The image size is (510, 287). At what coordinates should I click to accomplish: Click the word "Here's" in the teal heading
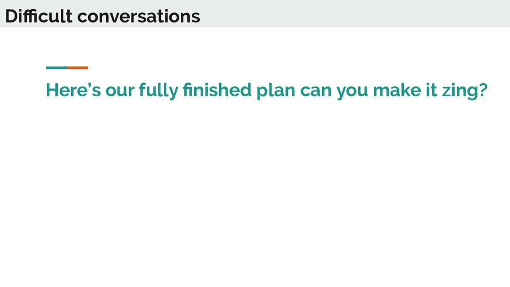click(x=74, y=90)
